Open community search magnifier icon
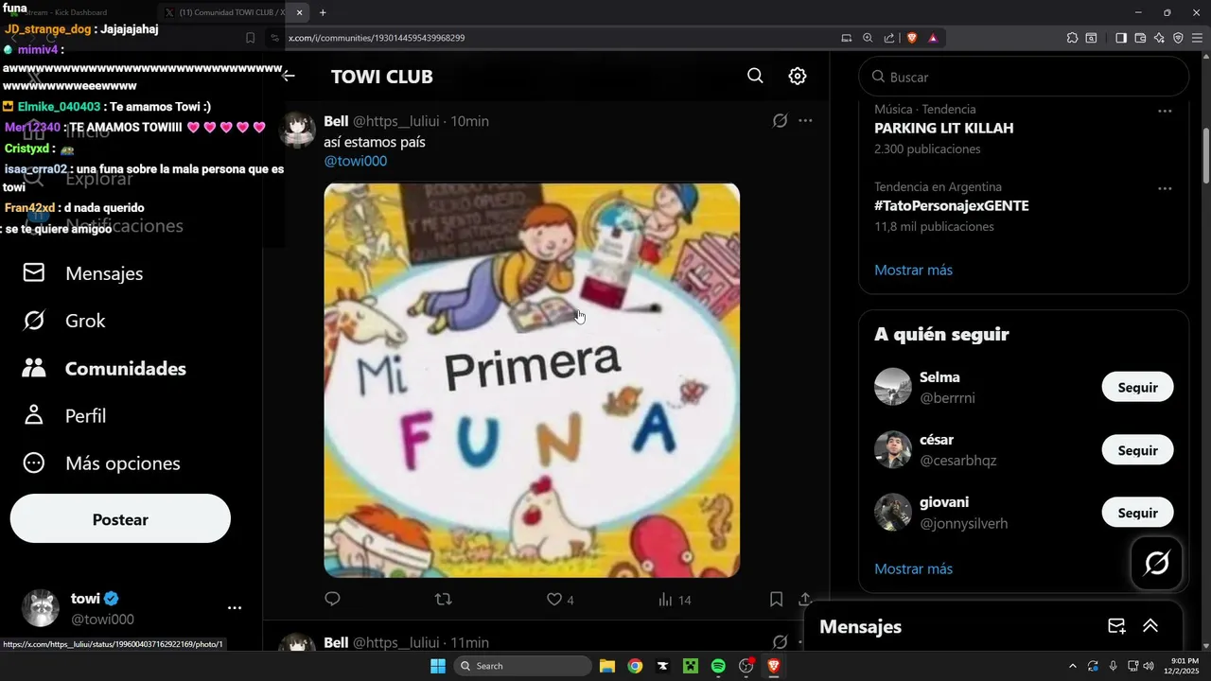Viewport: 1211px width, 681px height. (755, 76)
